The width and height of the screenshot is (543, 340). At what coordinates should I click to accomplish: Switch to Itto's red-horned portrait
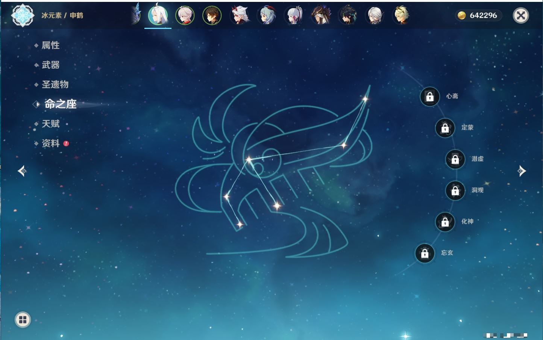[239, 15]
